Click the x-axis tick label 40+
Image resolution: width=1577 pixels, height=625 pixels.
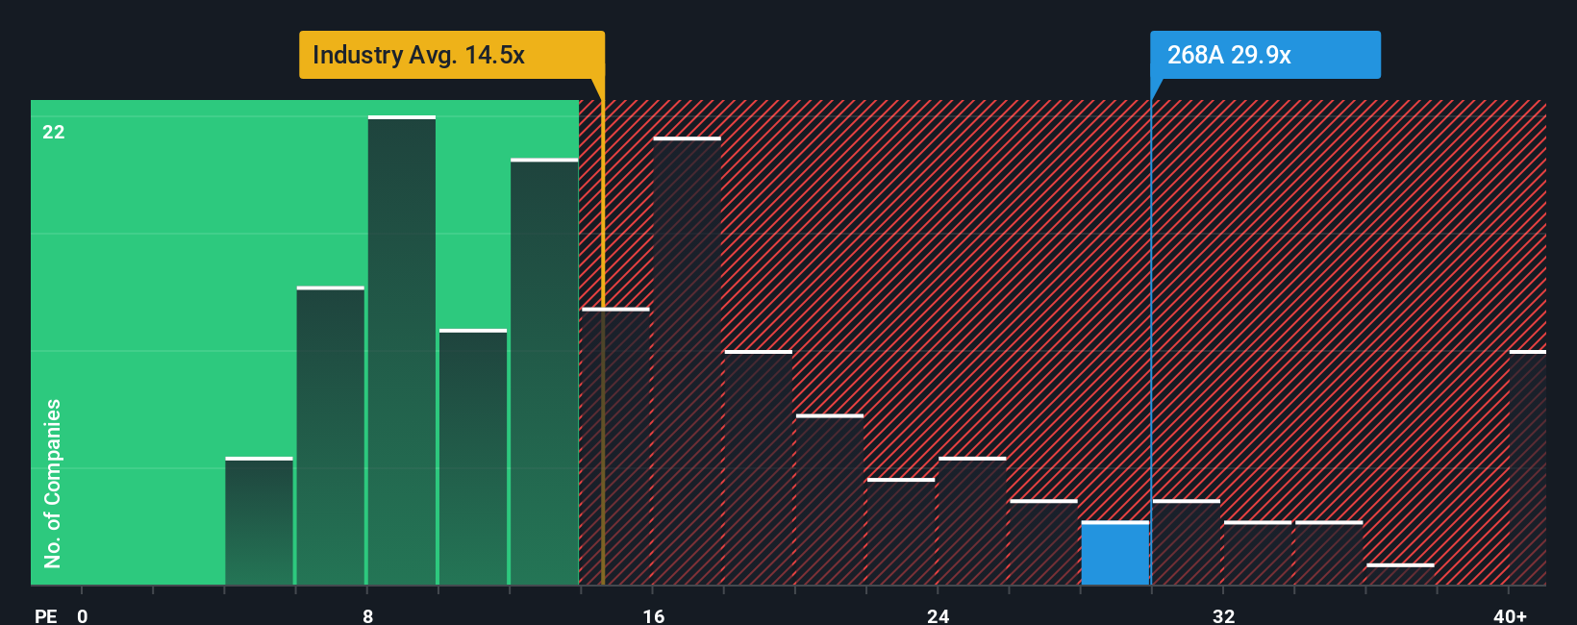pos(1510,615)
